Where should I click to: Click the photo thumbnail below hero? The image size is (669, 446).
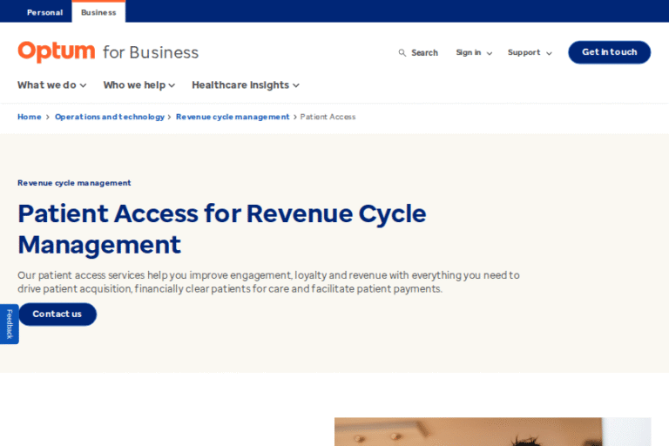(x=492, y=431)
